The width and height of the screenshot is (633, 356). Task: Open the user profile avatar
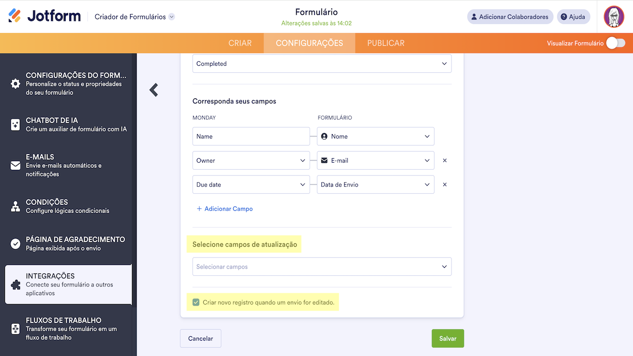tap(614, 17)
